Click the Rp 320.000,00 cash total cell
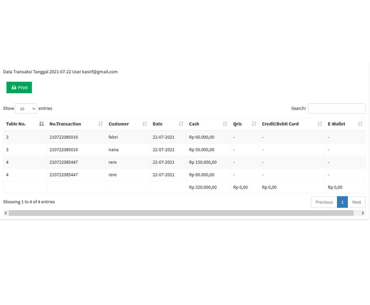 pos(203,188)
